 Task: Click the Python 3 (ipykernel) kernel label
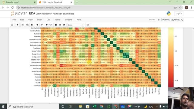click(171, 20)
